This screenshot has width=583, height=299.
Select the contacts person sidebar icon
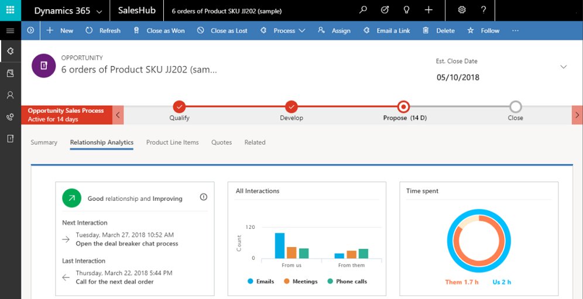[11, 95]
